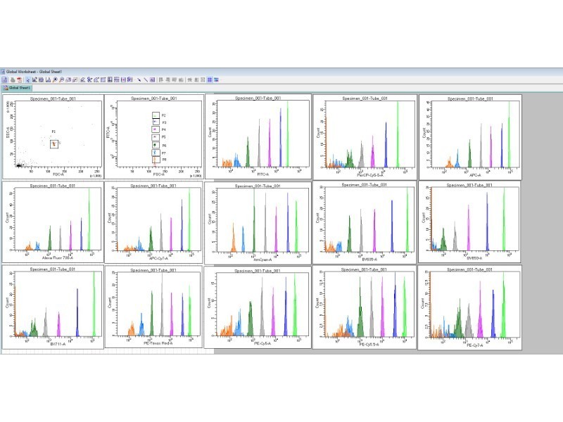This screenshot has height=422, width=563.
Task: Click the P5 gate box
Action: (156, 137)
